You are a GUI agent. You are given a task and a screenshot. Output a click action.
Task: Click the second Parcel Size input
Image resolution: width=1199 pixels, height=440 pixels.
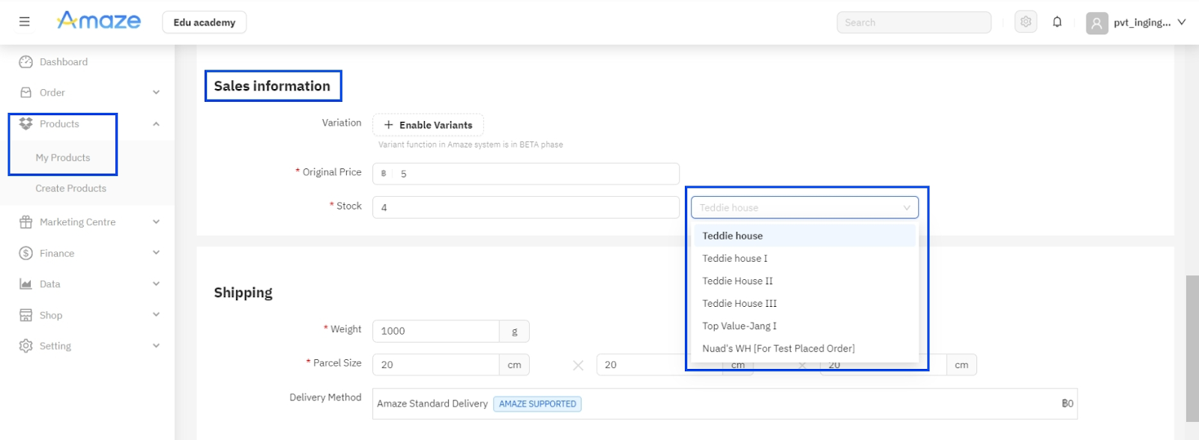[659, 364]
